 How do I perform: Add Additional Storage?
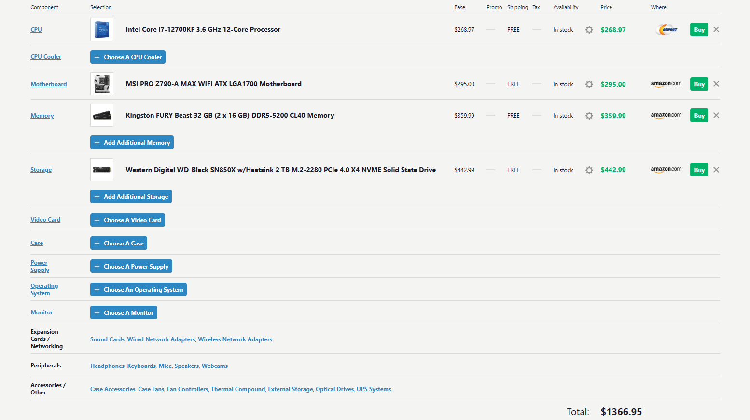(131, 196)
